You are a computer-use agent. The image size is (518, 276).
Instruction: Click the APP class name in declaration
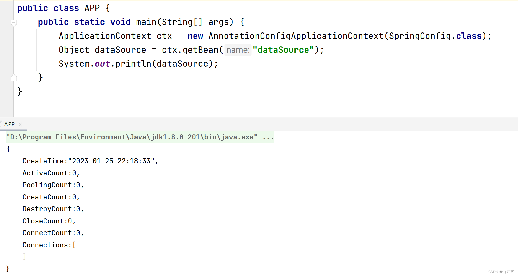click(x=92, y=8)
